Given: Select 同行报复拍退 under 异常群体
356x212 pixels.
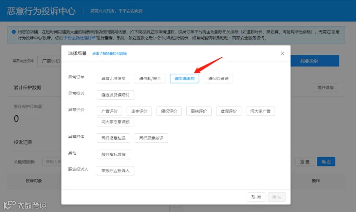Looking at the screenshot, I should [x=114, y=138].
